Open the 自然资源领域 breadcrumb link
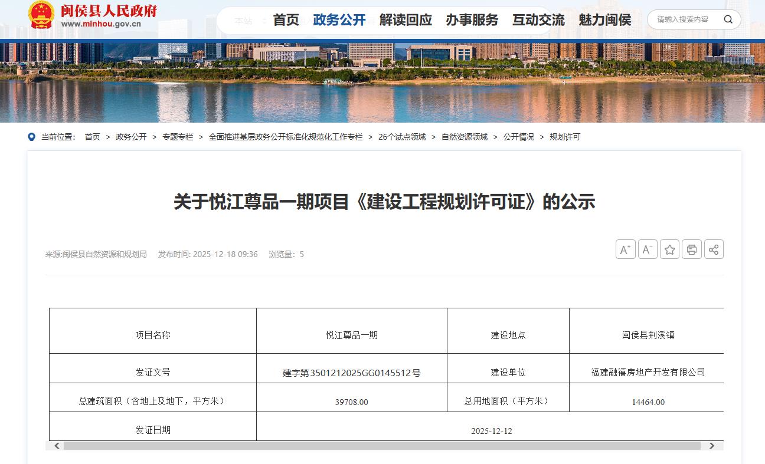The height and width of the screenshot is (464, 765). pyautogui.click(x=465, y=137)
